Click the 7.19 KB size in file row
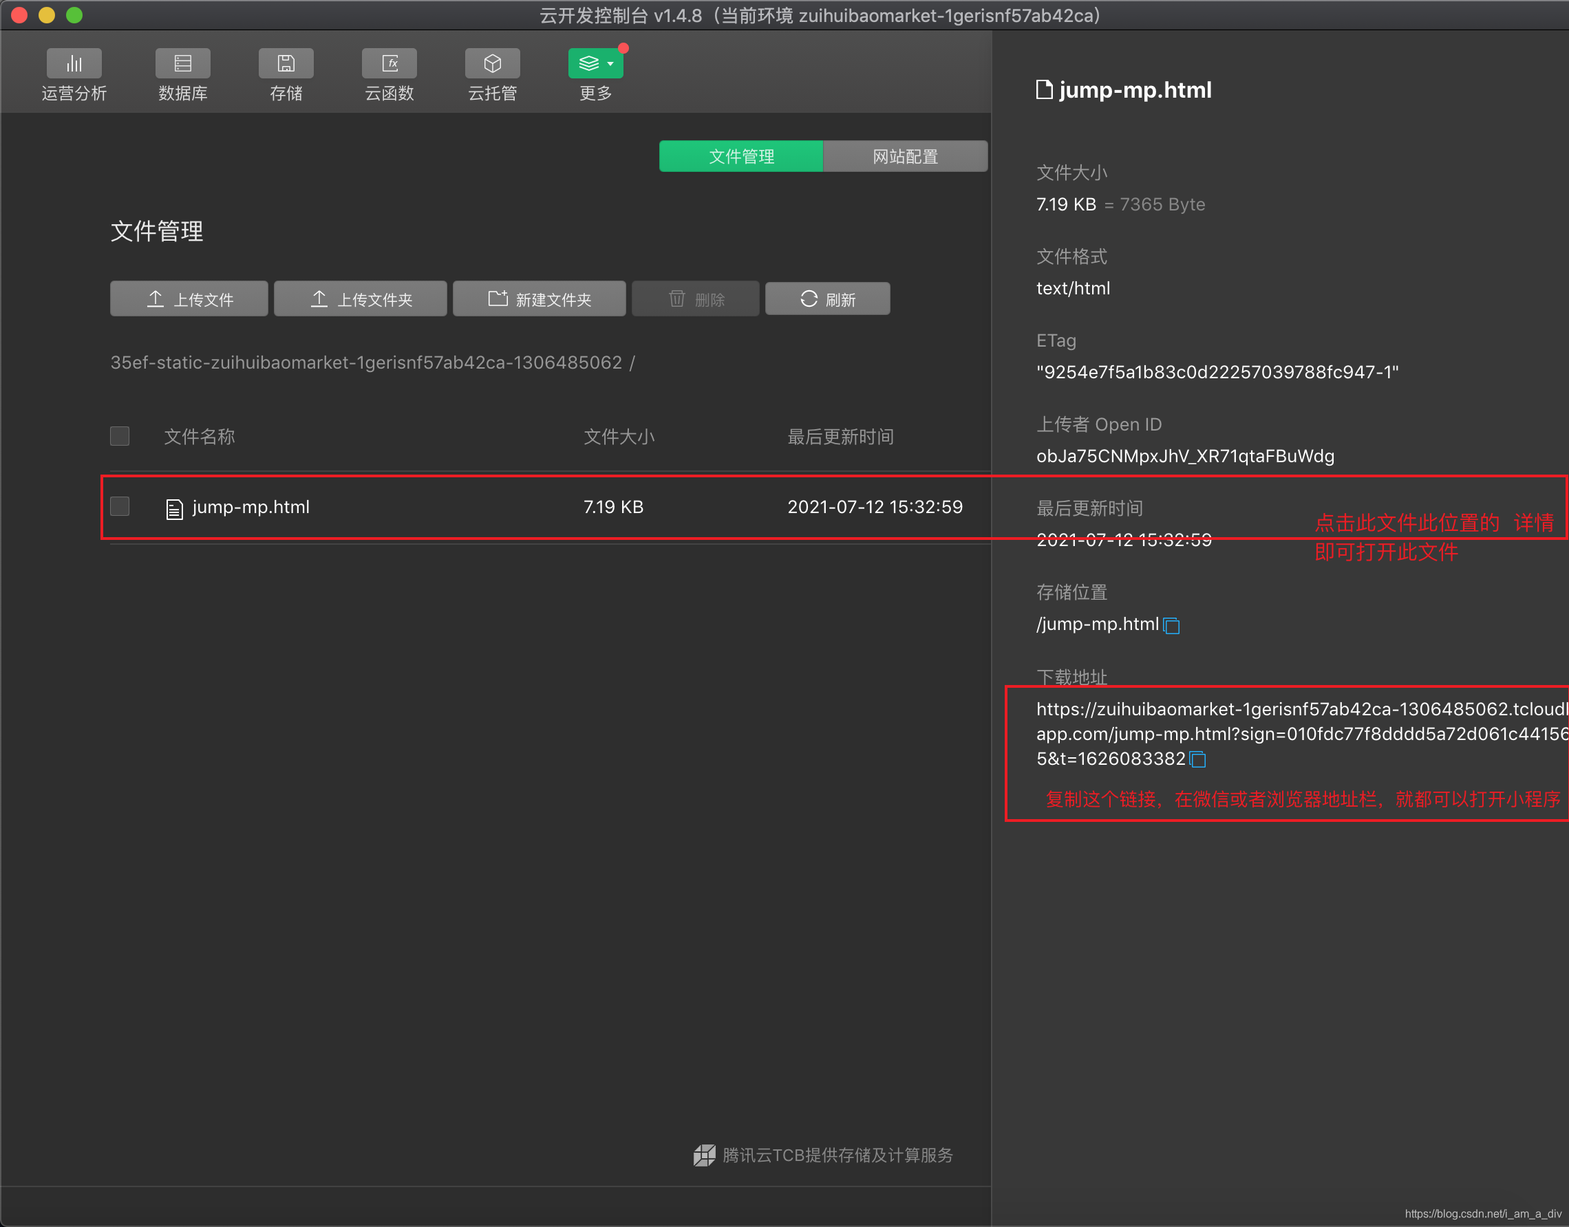The height and width of the screenshot is (1227, 1569). 613,506
